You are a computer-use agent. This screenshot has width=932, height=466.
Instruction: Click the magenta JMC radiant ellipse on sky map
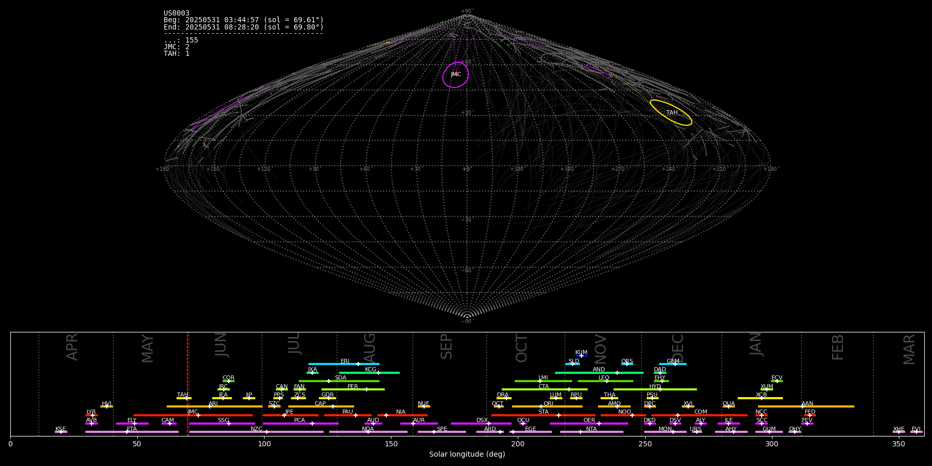(456, 75)
